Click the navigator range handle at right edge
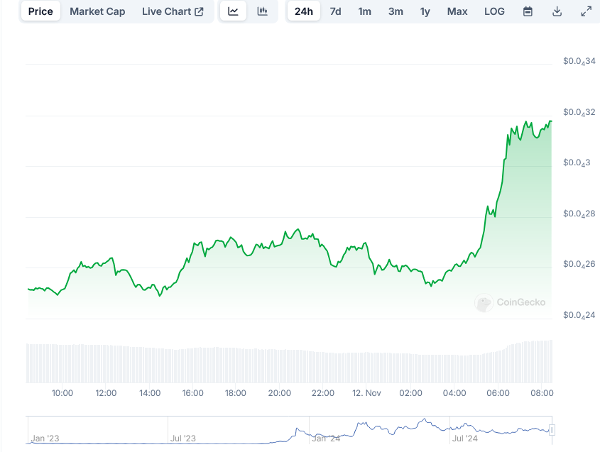600x452 pixels. (552, 429)
